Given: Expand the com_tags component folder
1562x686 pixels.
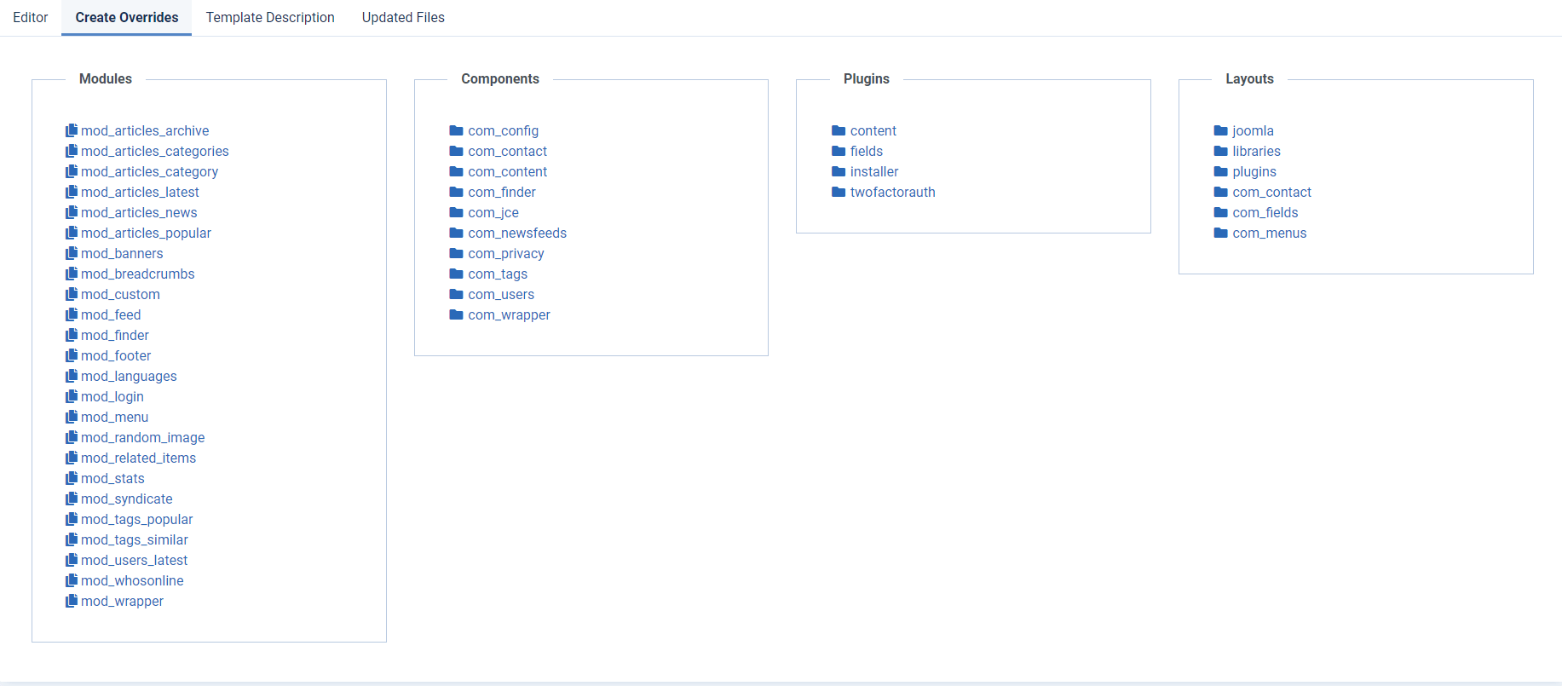Looking at the screenshot, I should click(x=498, y=274).
